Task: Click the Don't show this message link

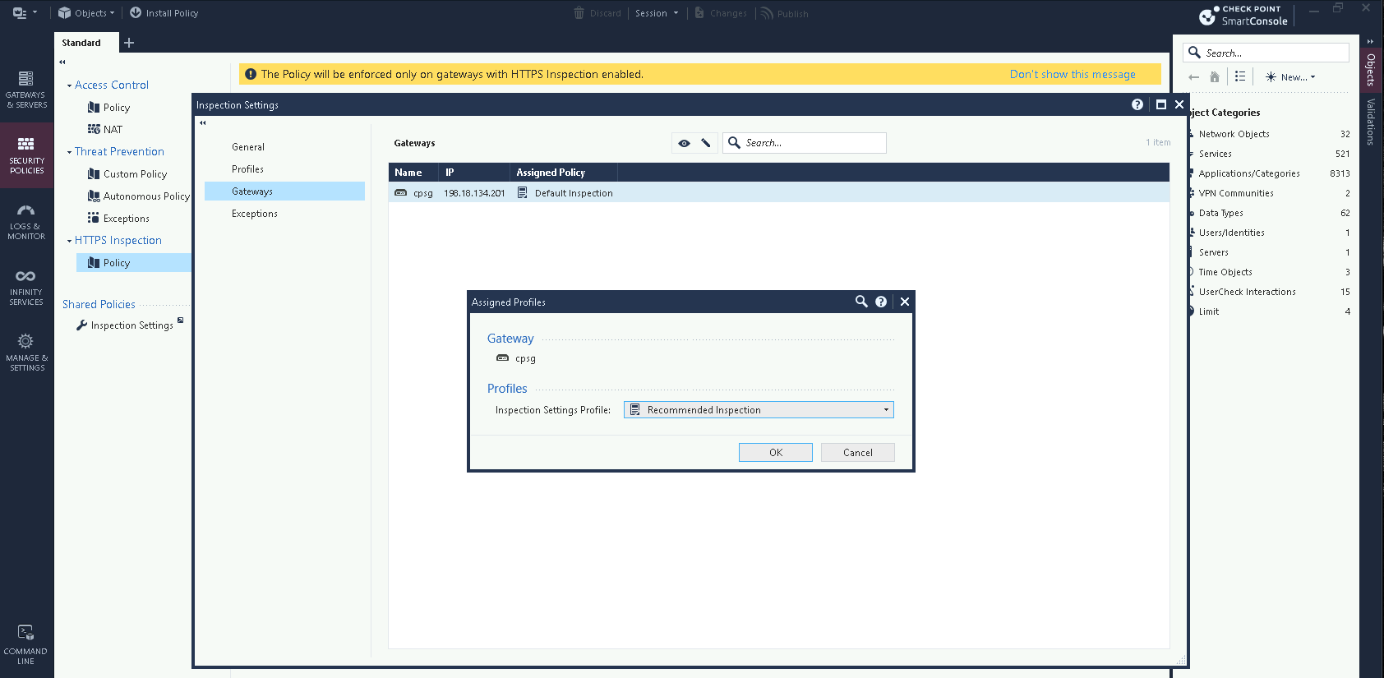Action: [x=1072, y=74]
